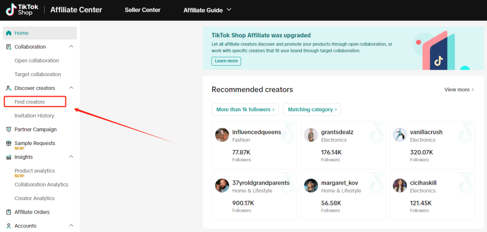The height and width of the screenshot is (232, 487).
Task: Click the TikTok Shop logo
Action: [x=22, y=10]
